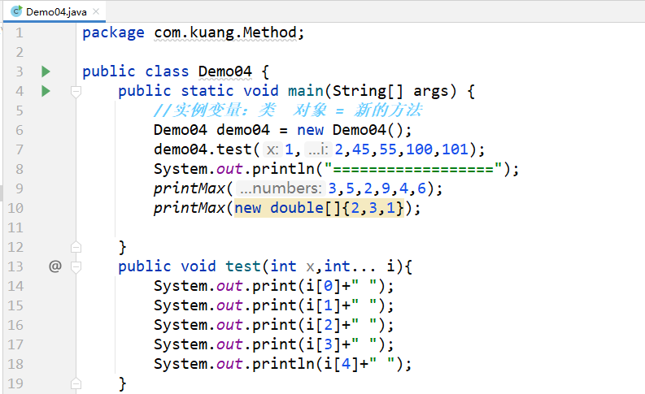Click line number 2 in the gutter
Screen dimensions: 645x394
[x=20, y=52]
